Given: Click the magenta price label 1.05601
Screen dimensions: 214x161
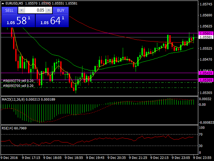Looking at the screenshot, I should (206, 33).
